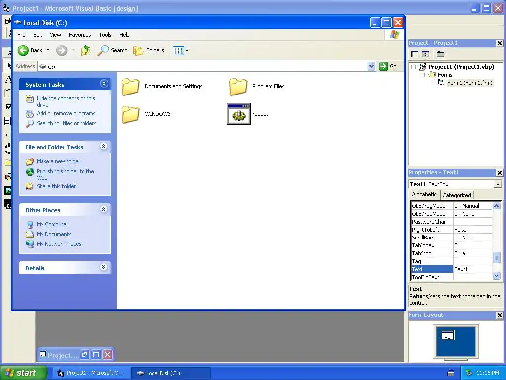506x380 pixels.
Task: Select the ScrollBars property row
Action: pyautogui.click(x=452, y=237)
